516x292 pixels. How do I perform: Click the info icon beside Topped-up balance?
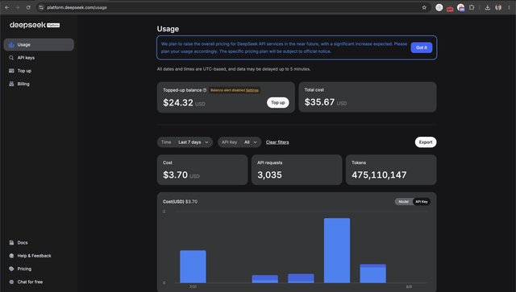click(x=205, y=90)
